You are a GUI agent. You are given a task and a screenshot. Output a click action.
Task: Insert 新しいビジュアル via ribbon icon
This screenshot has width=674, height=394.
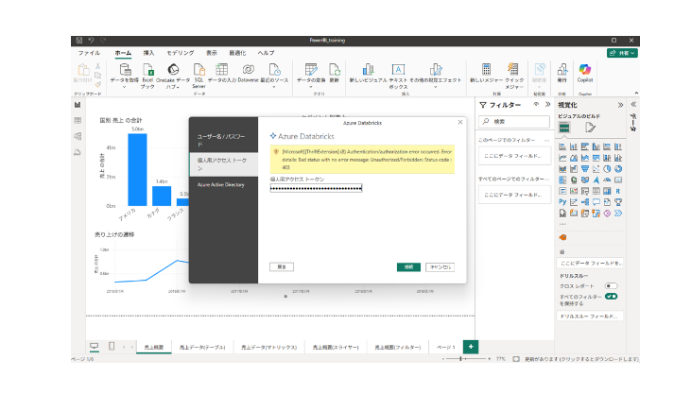click(368, 70)
